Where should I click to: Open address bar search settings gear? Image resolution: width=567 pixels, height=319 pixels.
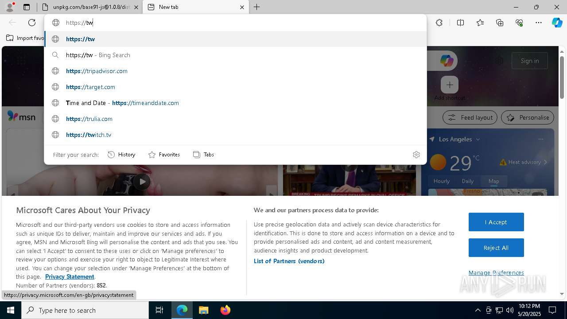tap(416, 155)
